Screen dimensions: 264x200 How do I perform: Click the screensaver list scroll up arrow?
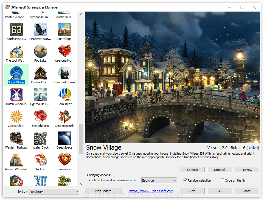81,14
